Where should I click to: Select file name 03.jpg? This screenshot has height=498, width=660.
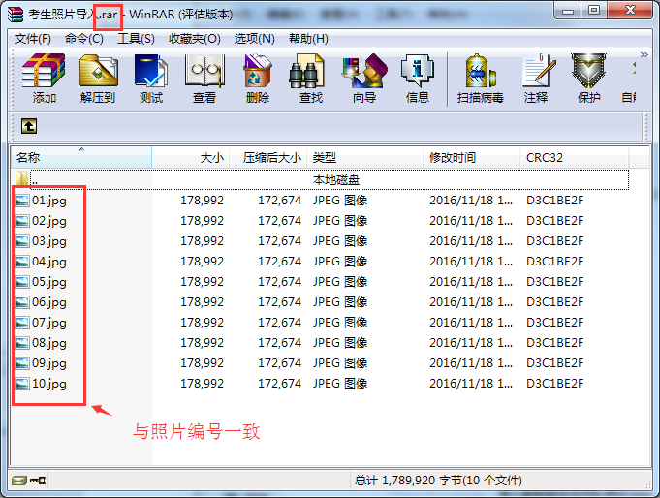click(49, 241)
